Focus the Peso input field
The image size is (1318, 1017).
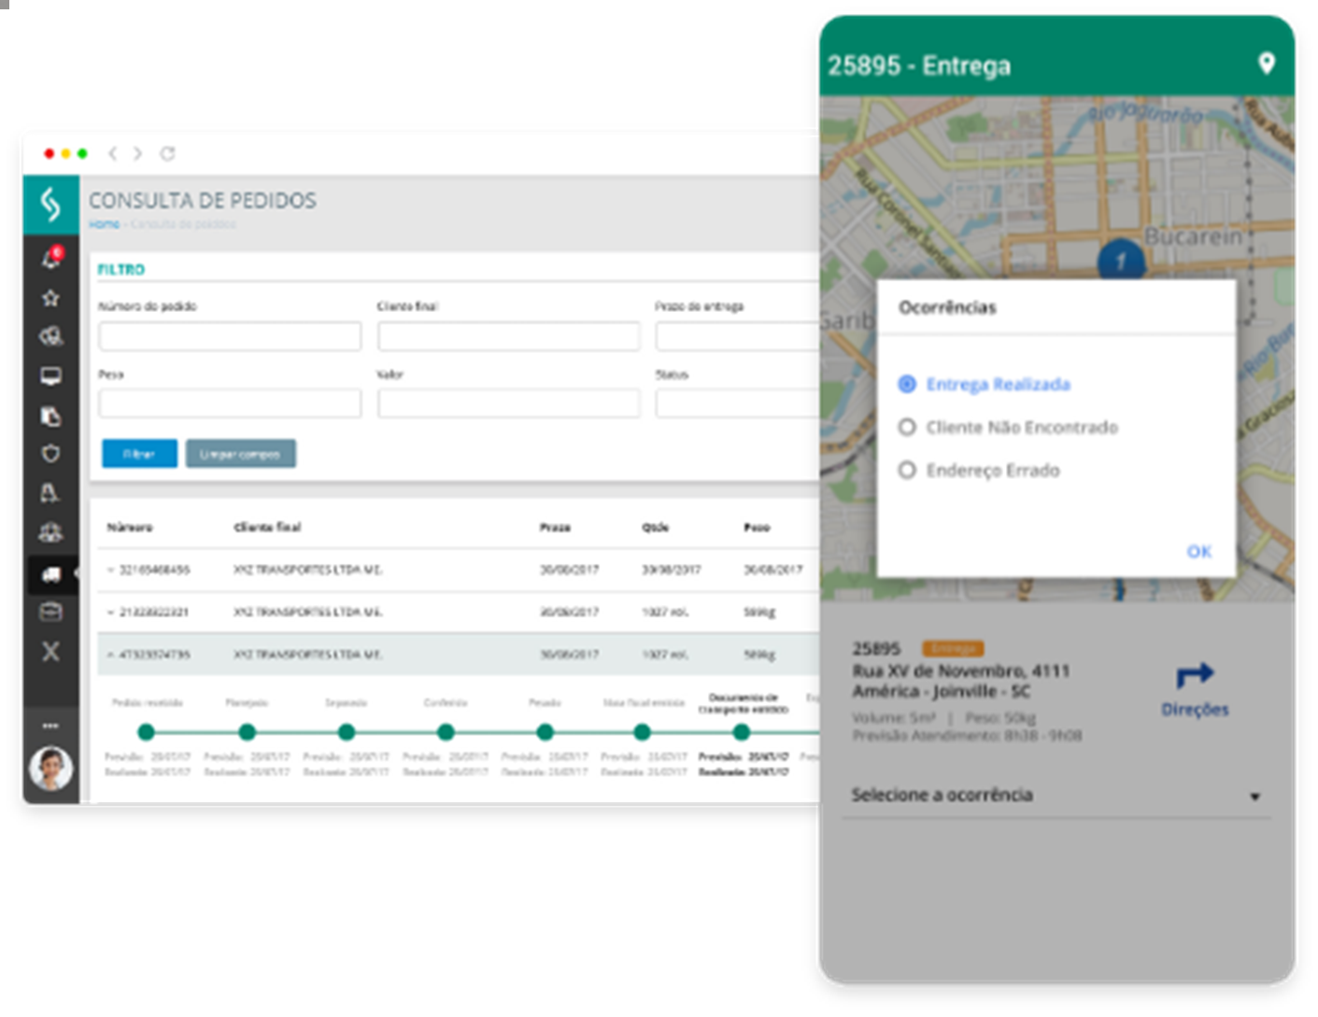(x=230, y=403)
